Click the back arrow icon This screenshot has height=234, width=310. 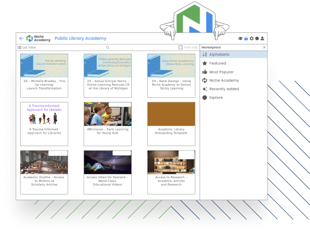[21, 38]
